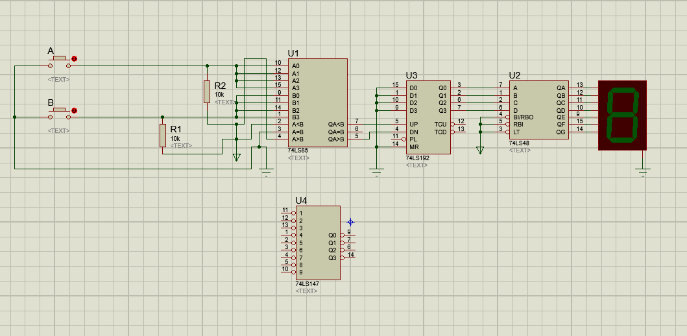The width and height of the screenshot is (687, 336).
Task: Click the R2 10k value label
Action: (219, 95)
